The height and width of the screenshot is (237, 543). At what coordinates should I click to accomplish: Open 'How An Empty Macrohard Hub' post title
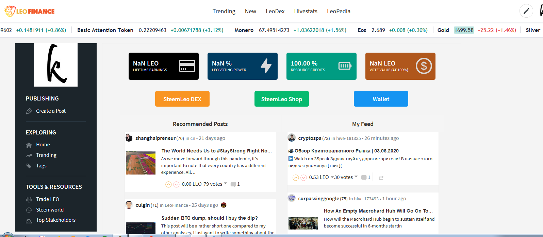click(378, 211)
